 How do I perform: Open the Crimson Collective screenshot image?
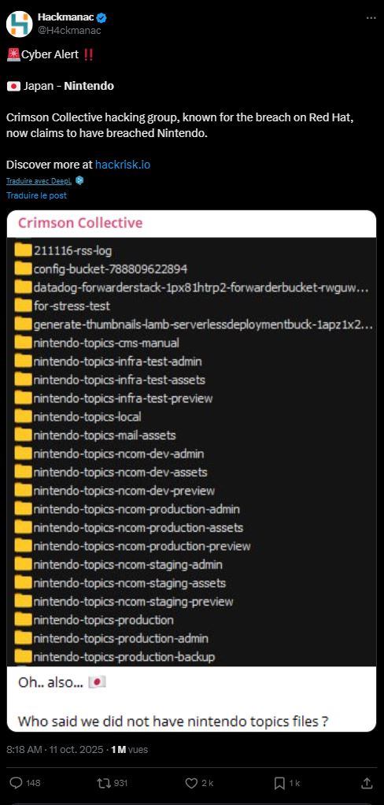(192, 471)
